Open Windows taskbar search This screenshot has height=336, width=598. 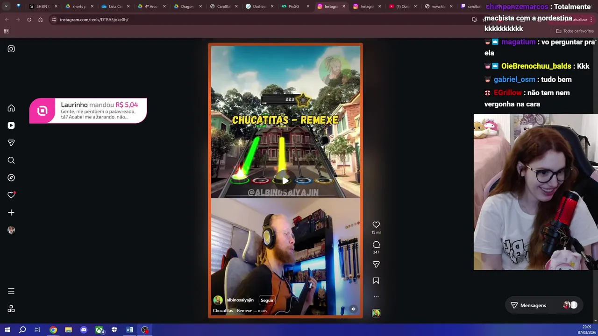point(22,330)
